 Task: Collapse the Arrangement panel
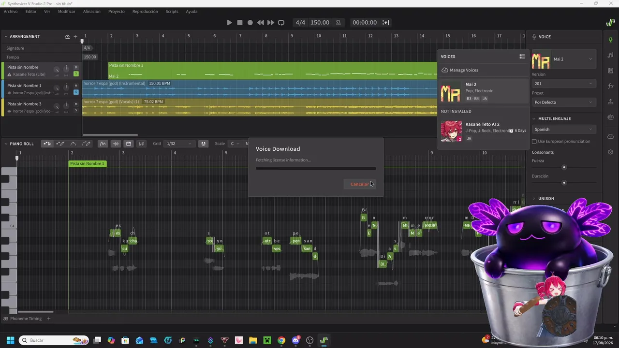pyautogui.click(x=6, y=37)
